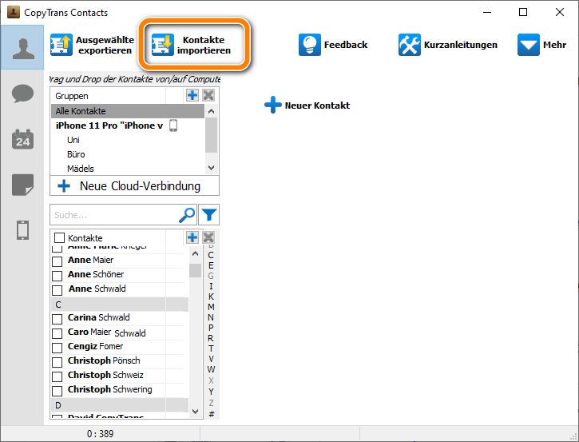This screenshot has height=442, width=579.
Task: Open the Notes section in the sidebar
Action: (22, 185)
